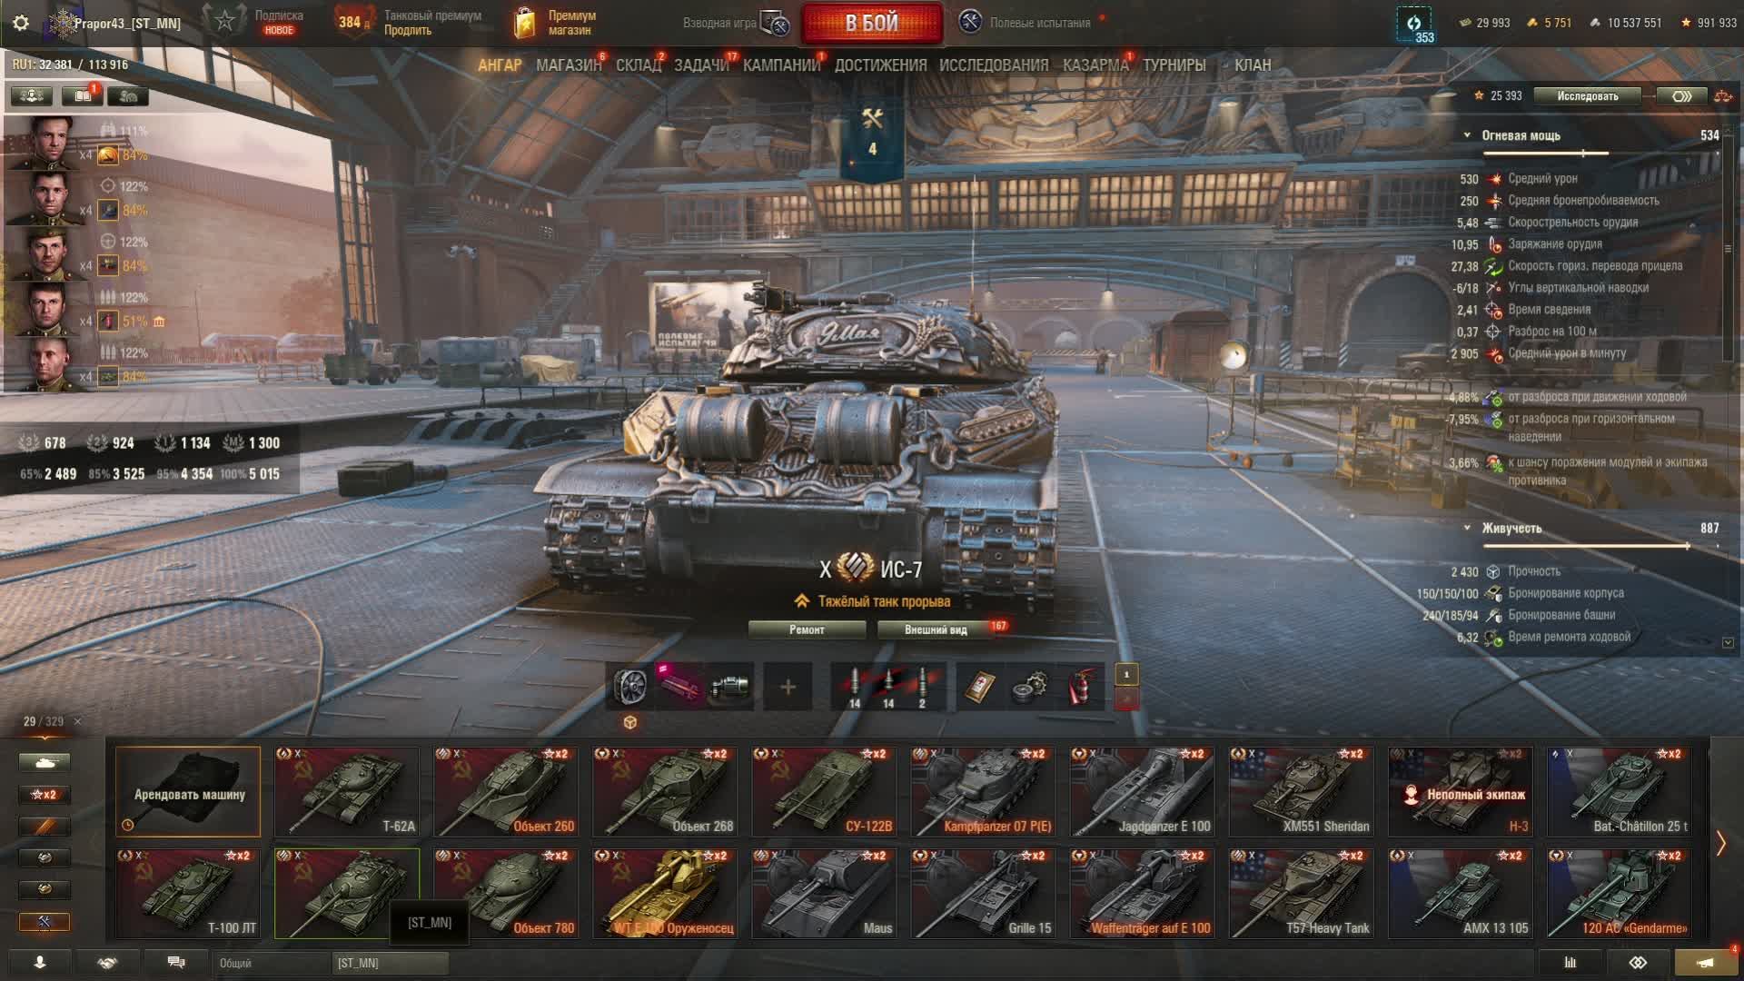Open platoon play icon next to Взводная игра

[x=776, y=24]
